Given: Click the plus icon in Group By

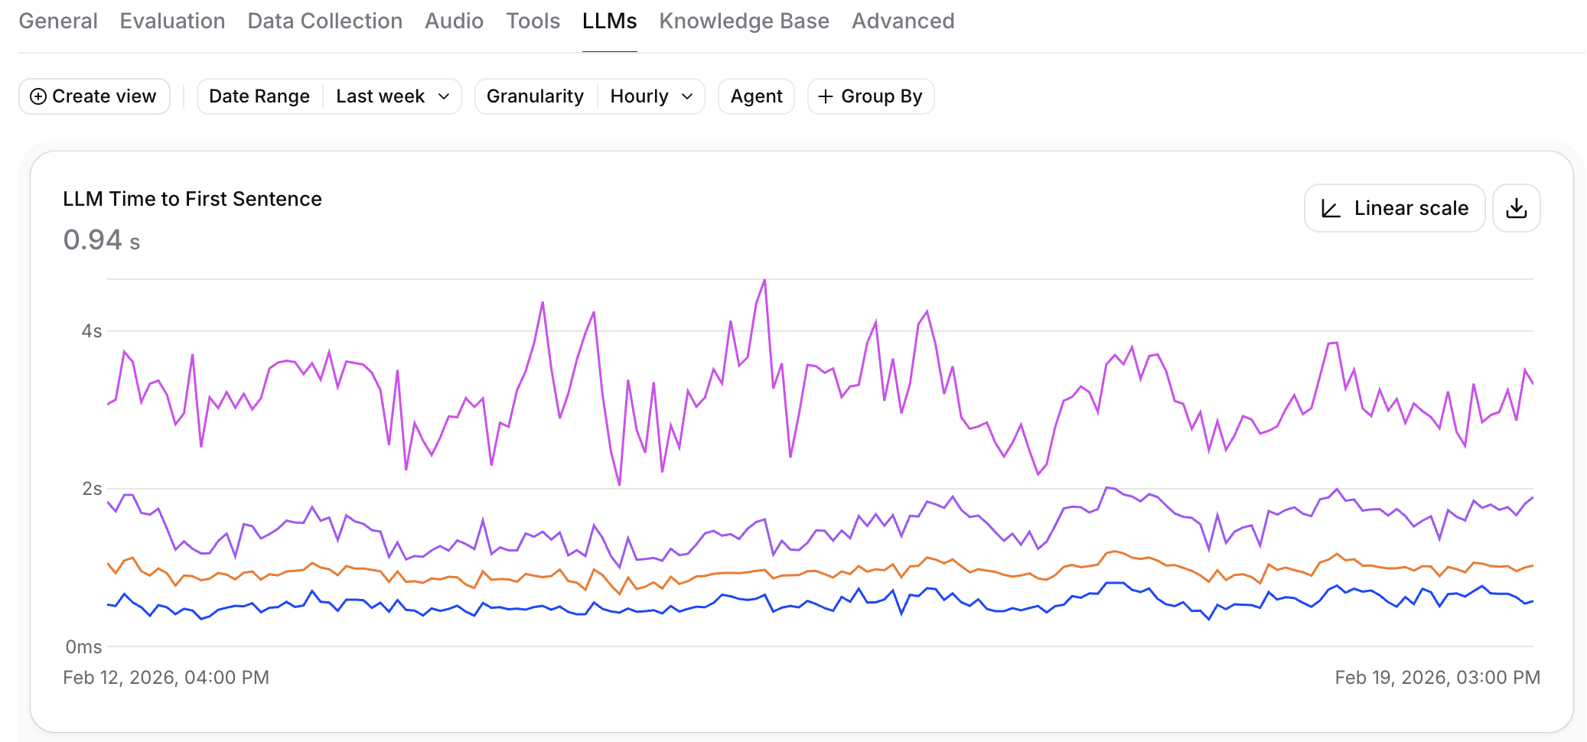Looking at the screenshot, I should pyautogui.click(x=825, y=96).
